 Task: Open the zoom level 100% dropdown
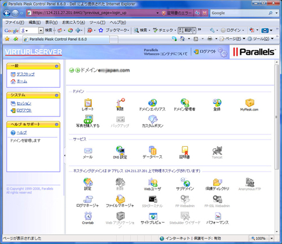tap(271, 238)
